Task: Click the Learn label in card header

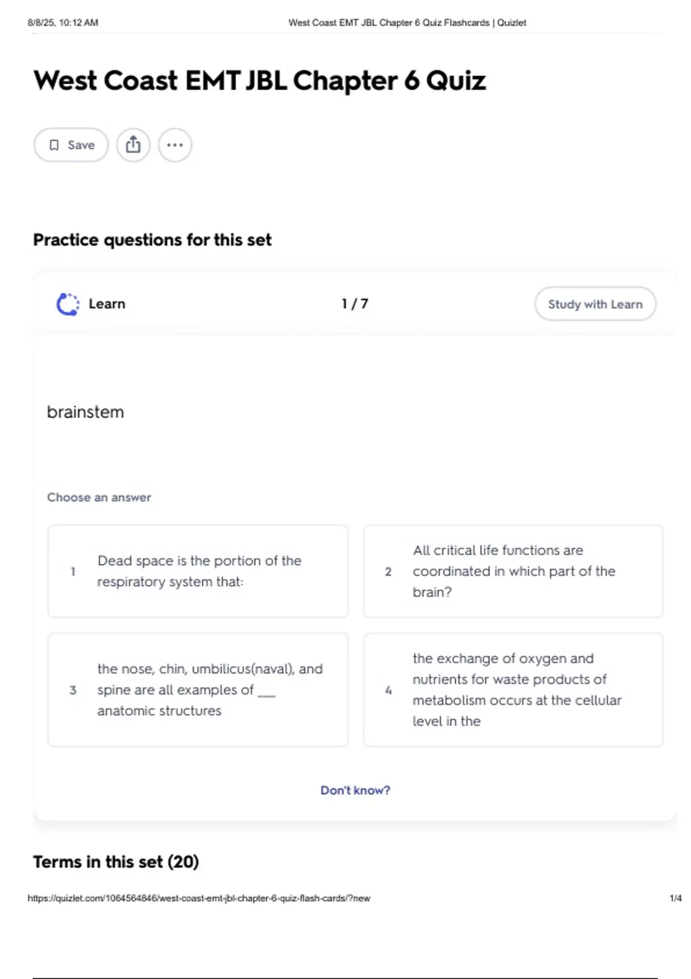Action: point(107,303)
